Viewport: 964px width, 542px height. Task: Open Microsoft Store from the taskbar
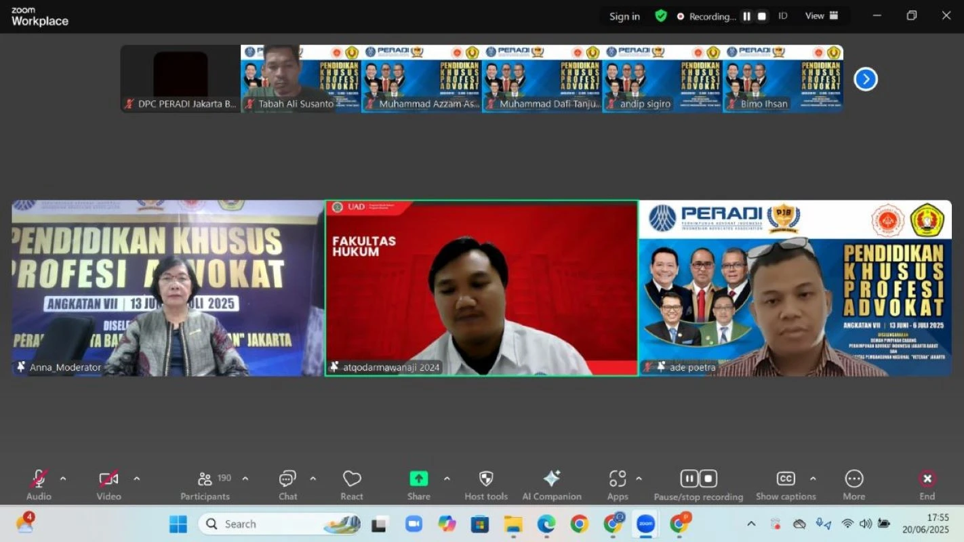[480, 524]
